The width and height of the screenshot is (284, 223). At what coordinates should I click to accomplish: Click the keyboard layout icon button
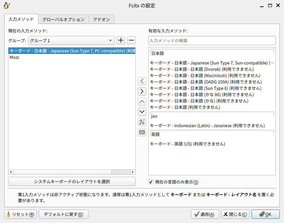click(142, 132)
